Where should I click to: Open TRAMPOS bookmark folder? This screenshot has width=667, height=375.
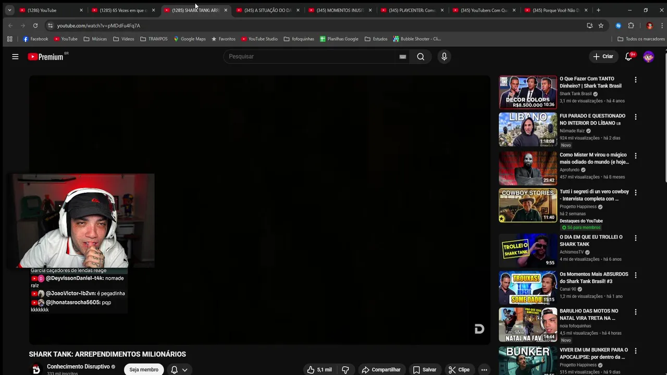154,39
